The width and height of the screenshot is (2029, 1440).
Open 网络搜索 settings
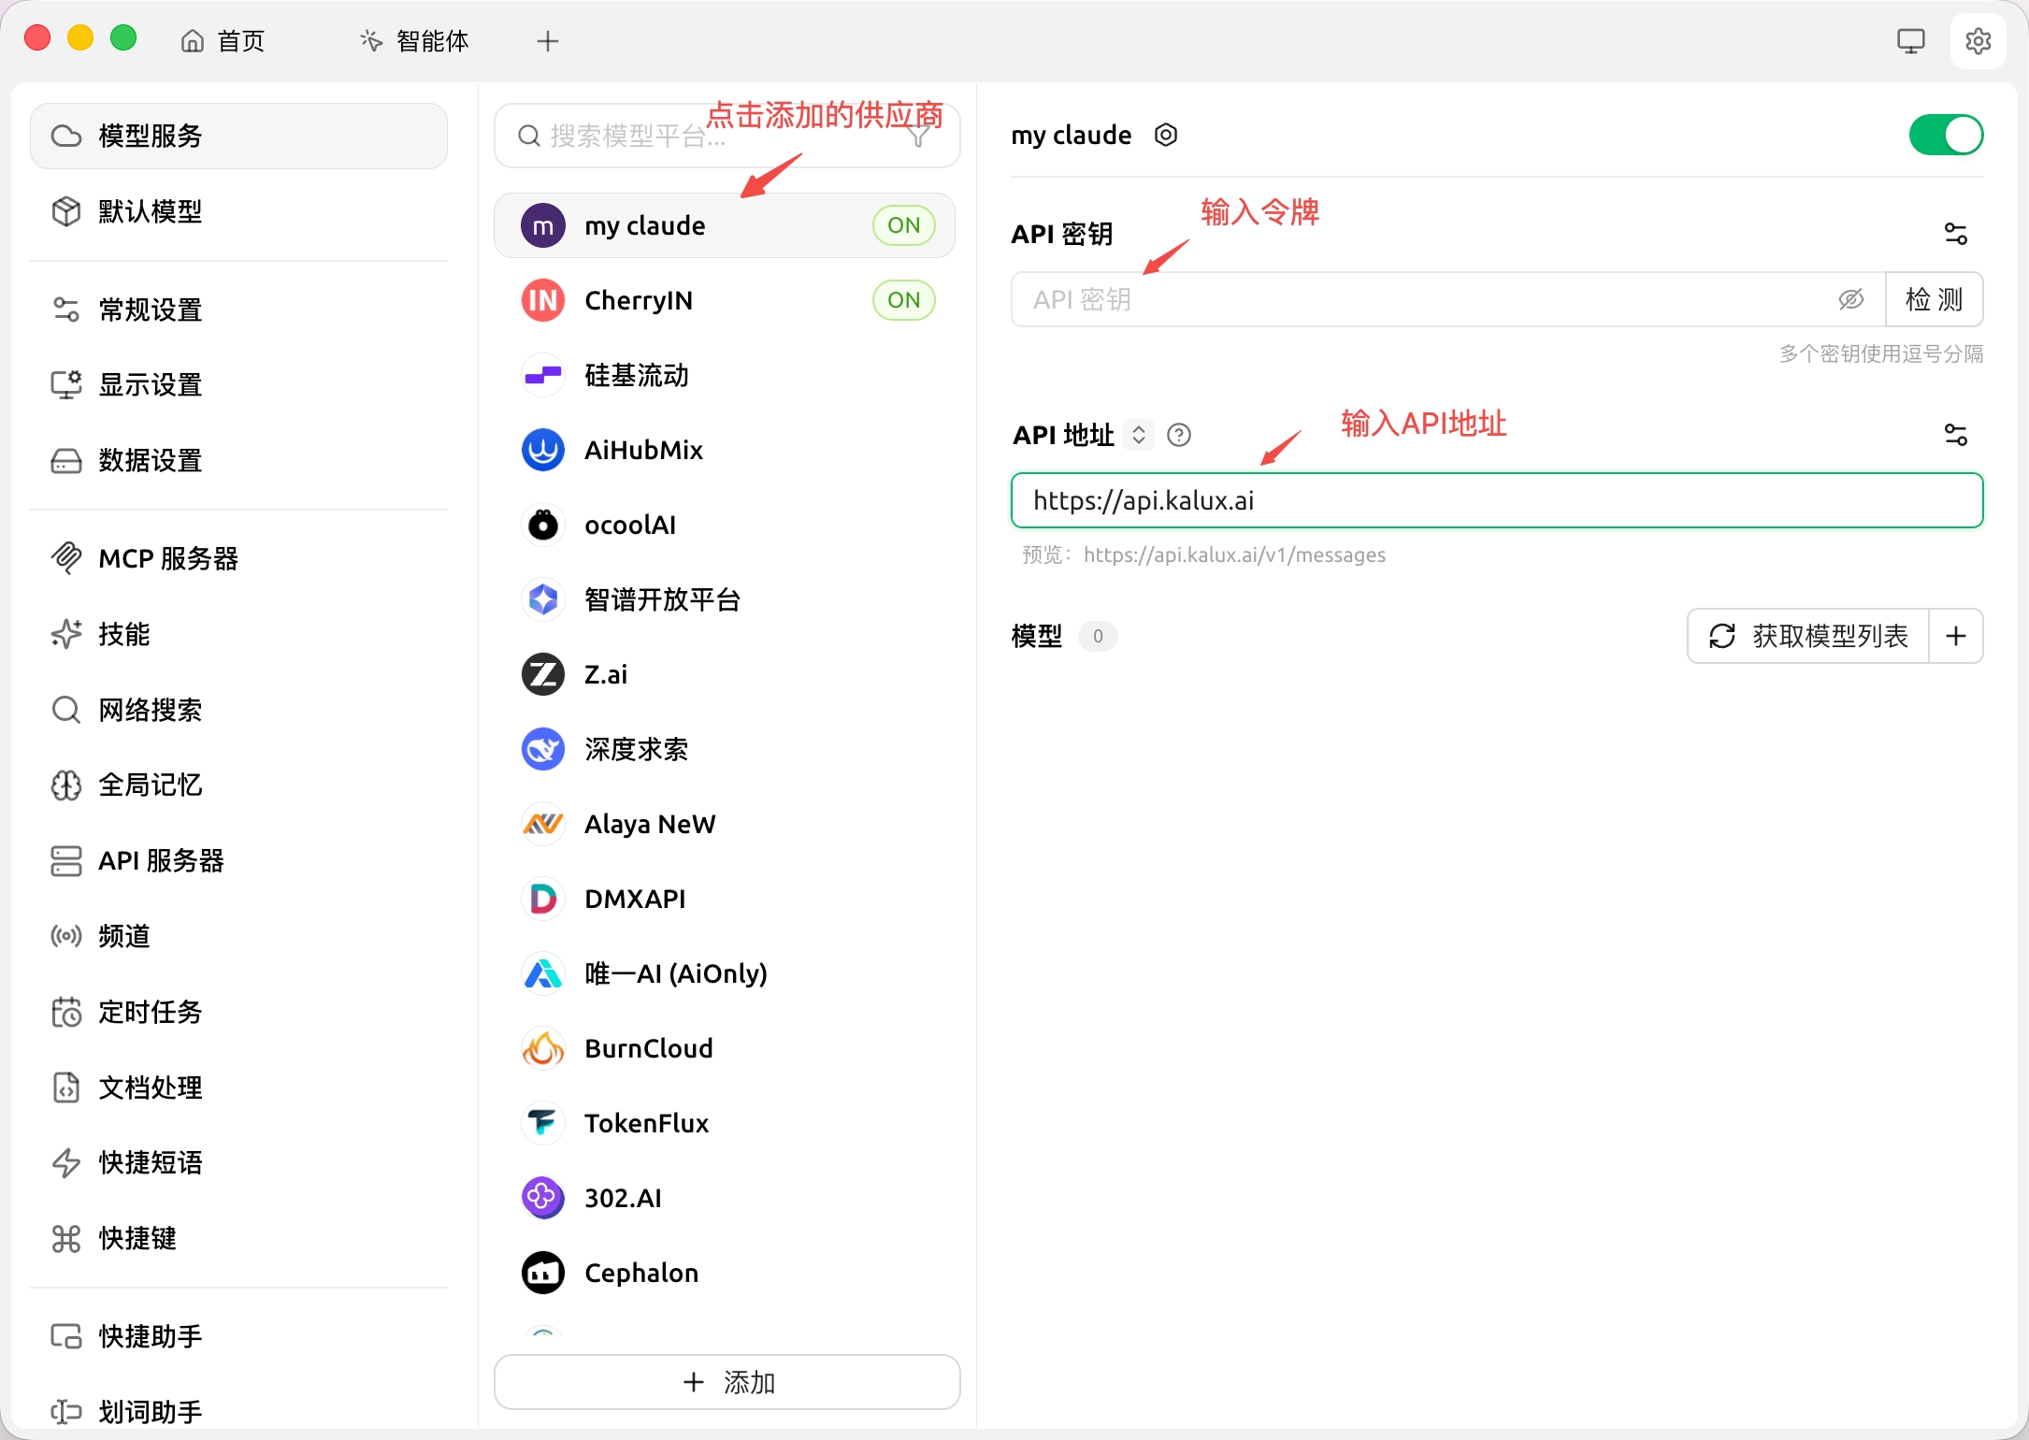[238, 710]
